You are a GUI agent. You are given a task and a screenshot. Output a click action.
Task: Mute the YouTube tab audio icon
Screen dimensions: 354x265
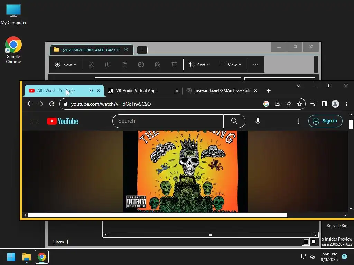91,91
